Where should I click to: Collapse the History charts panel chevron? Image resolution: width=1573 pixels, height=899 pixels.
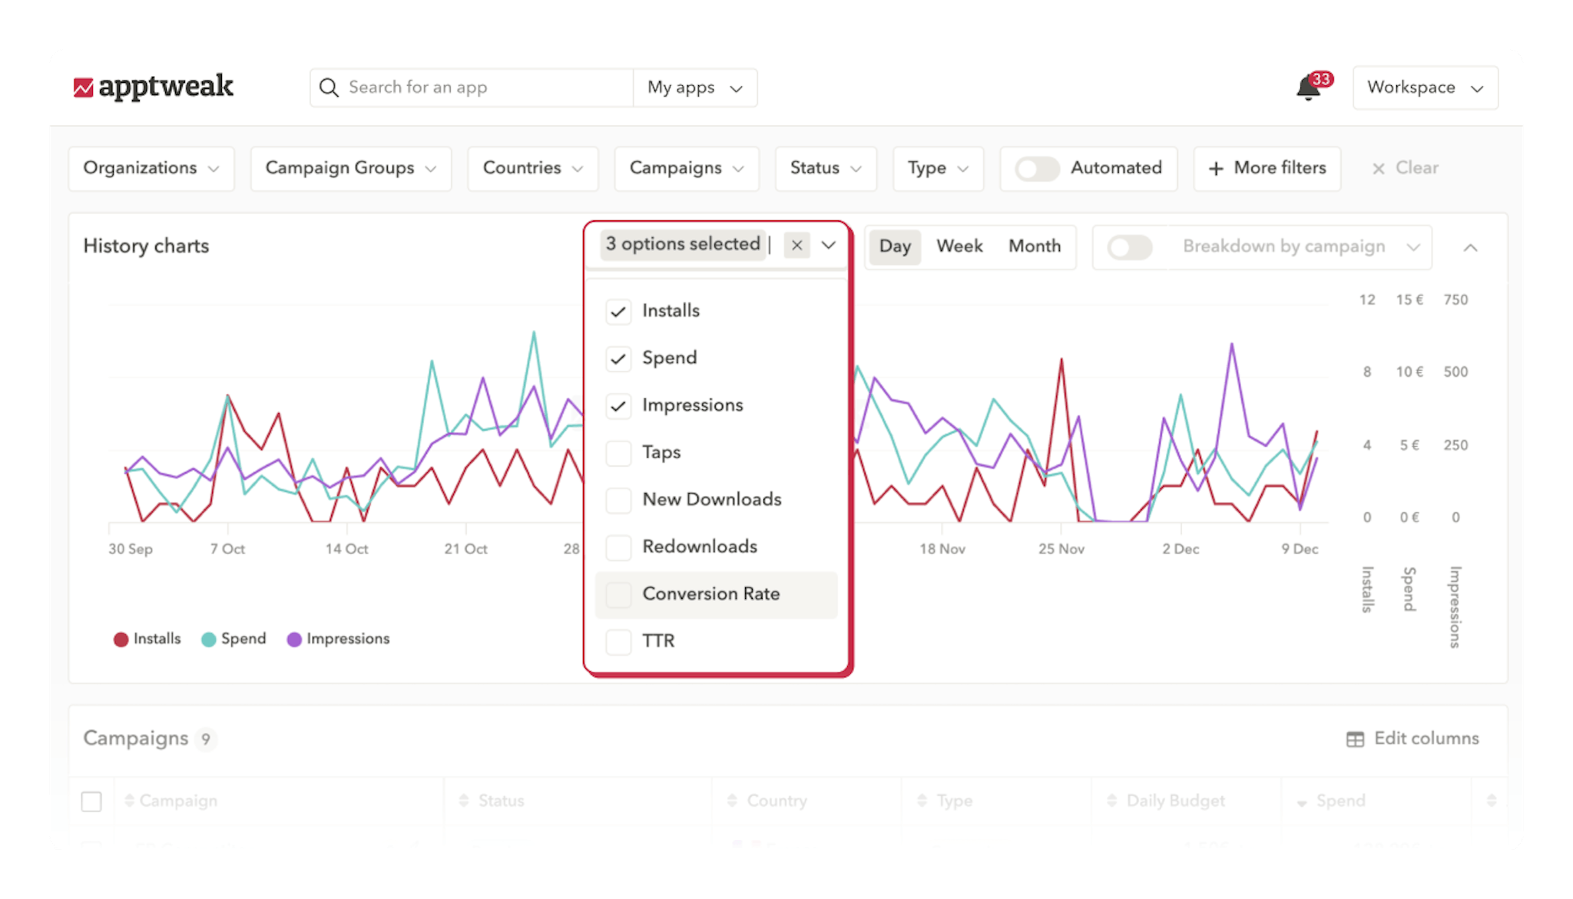point(1472,247)
